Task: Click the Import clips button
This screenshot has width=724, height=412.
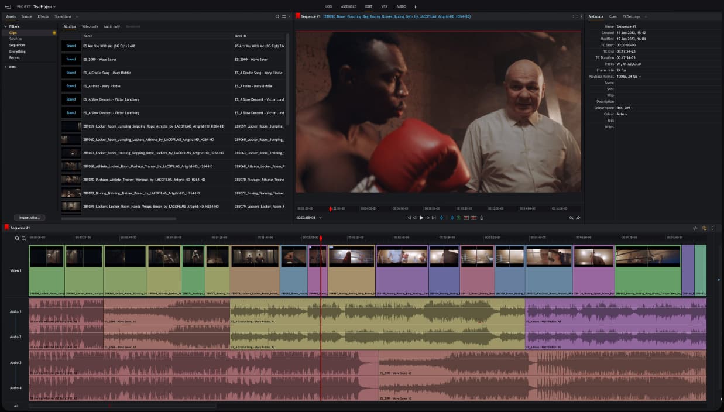Action: point(29,217)
